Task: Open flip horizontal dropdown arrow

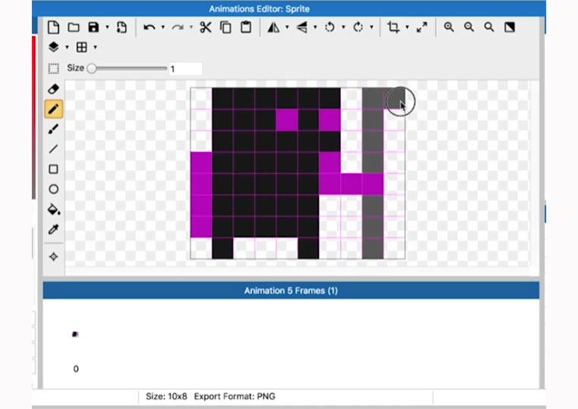Action: click(x=287, y=27)
